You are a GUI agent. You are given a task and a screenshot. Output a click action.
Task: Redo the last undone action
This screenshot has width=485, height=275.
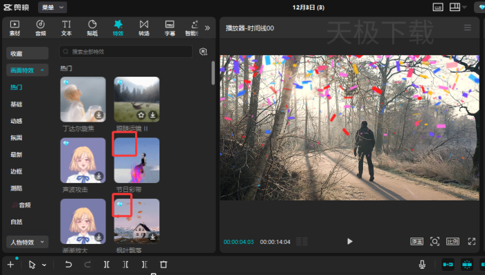click(87, 265)
